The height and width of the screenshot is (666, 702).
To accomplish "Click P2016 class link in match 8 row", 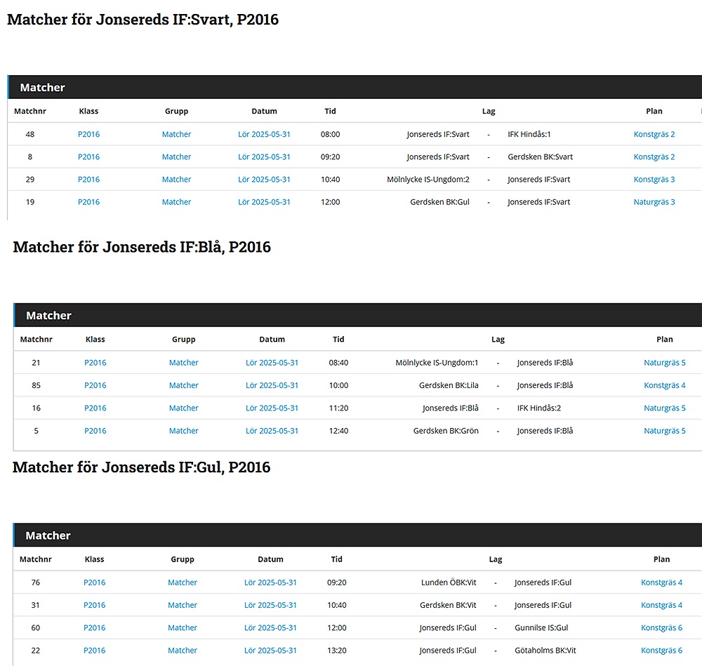I will (88, 156).
